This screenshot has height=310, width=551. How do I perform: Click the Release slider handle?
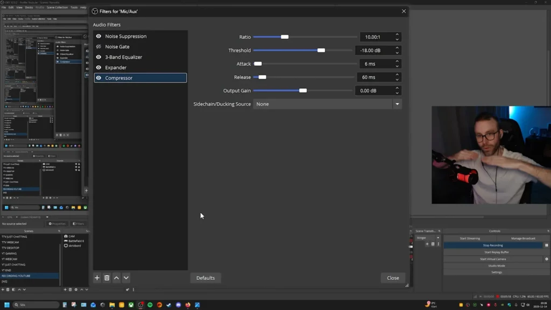(262, 77)
